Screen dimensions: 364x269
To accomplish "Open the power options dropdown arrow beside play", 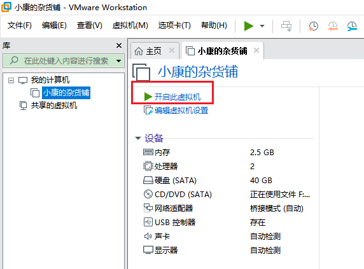I will (262, 26).
